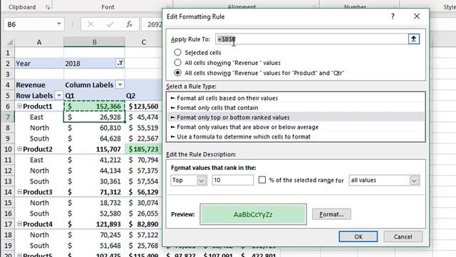Viewport: 456px width, 257px height.
Task: Click the Apply Rule To range field
Action: pyautogui.click(x=311, y=39)
